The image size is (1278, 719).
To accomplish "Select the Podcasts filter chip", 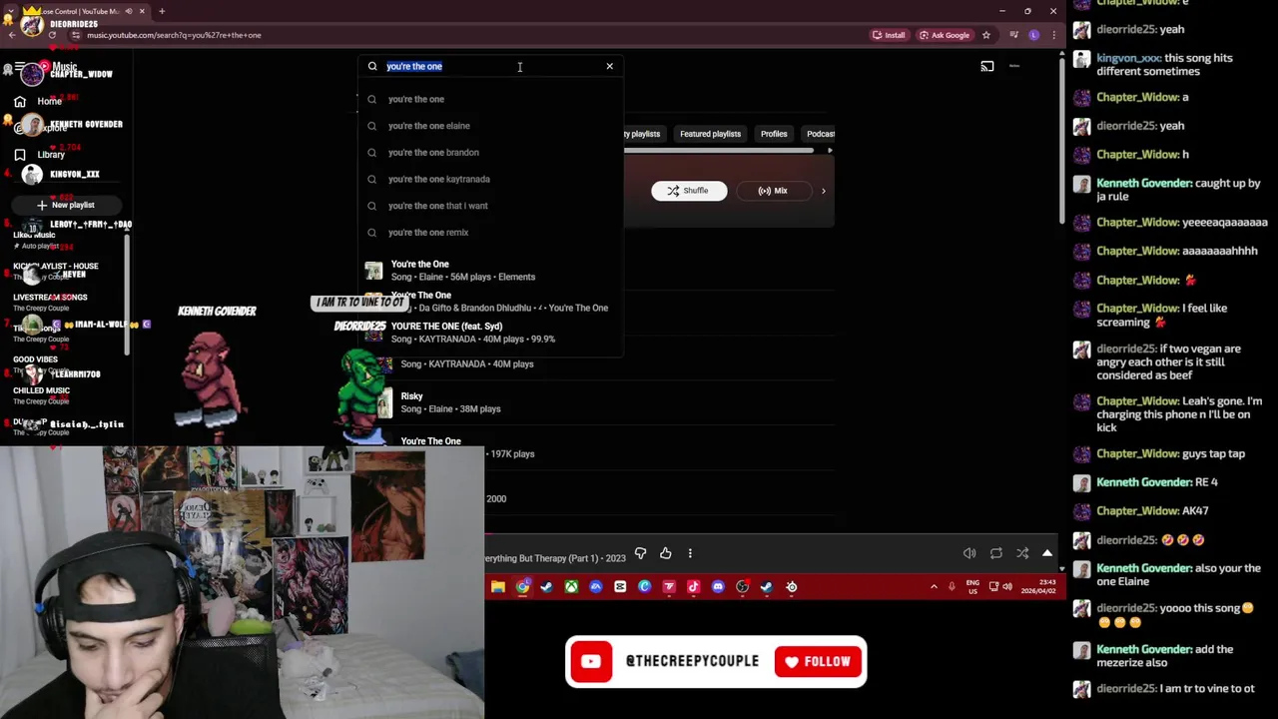I will [819, 134].
